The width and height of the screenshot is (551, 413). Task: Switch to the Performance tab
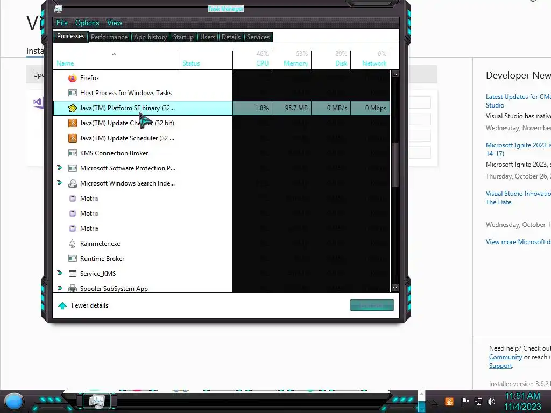109,37
